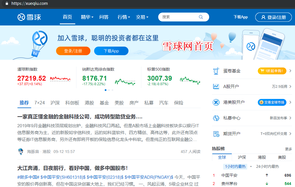The width and height of the screenshot is (295, 187).
Task: Select the 保险 feed tab
Action: pyautogui.click(x=179, y=103)
